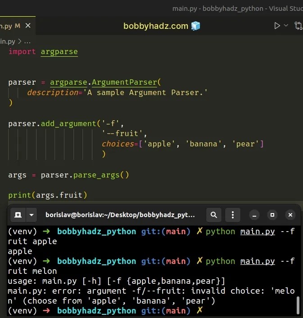Click 'add_argument' in the editor
The image size is (303, 318).
pyautogui.click(x=68, y=123)
